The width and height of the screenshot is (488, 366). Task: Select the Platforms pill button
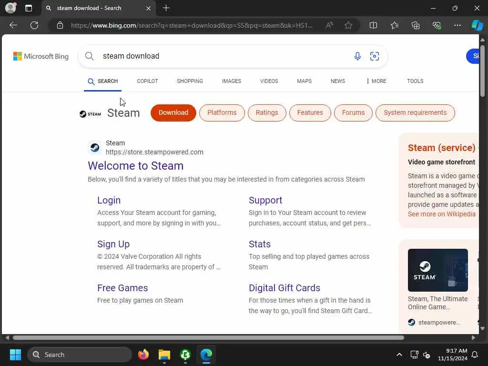[x=222, y=112]
